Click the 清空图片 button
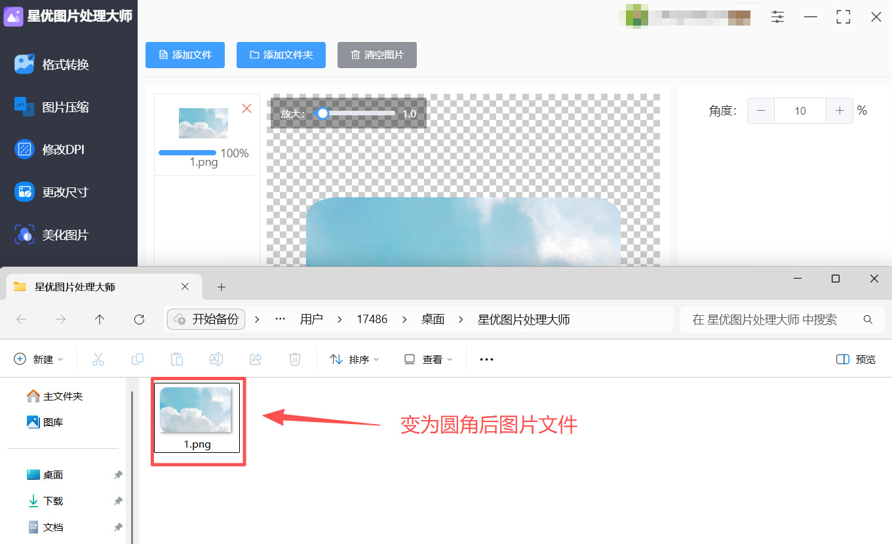 [x=377, y=55]
